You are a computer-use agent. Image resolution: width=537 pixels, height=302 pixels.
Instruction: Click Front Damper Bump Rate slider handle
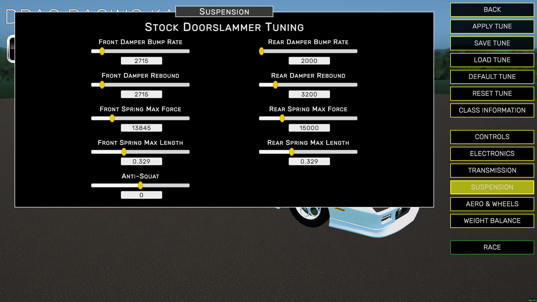click(x=102, y=51)
